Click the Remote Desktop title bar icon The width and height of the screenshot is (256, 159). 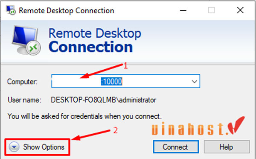[x=11, y=10]
